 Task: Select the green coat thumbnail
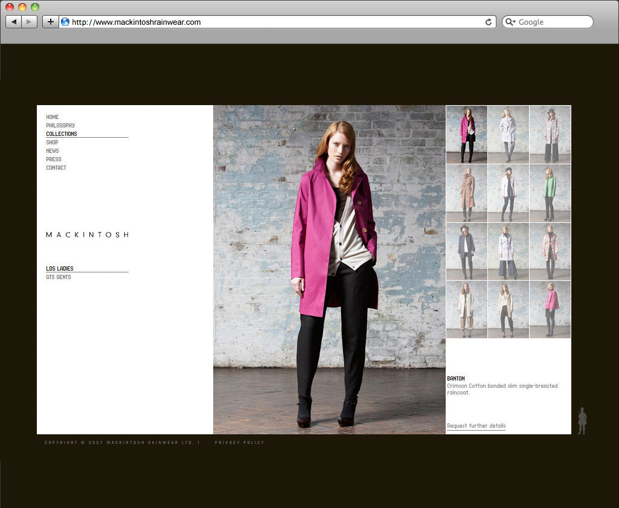point(550,193)
